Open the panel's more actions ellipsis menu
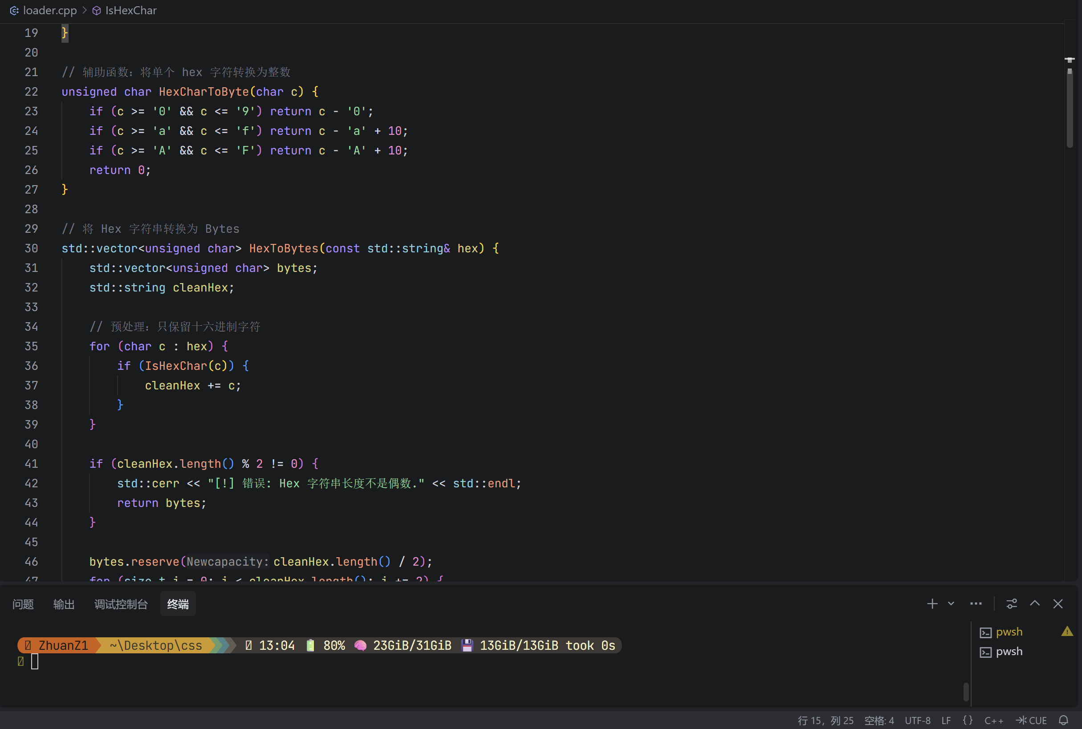Screen dimensions: 1082x729 tap(976, 604)
